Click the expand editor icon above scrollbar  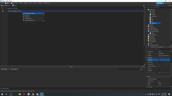144,6
